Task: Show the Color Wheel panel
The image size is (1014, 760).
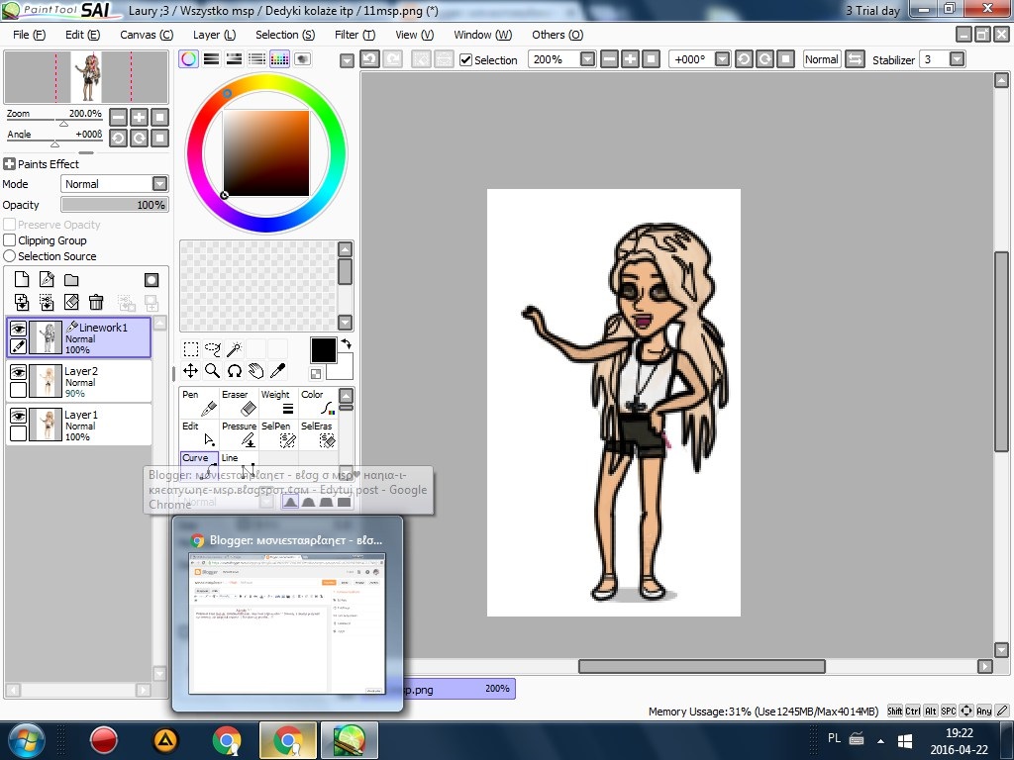Action: tap(189, 59)
